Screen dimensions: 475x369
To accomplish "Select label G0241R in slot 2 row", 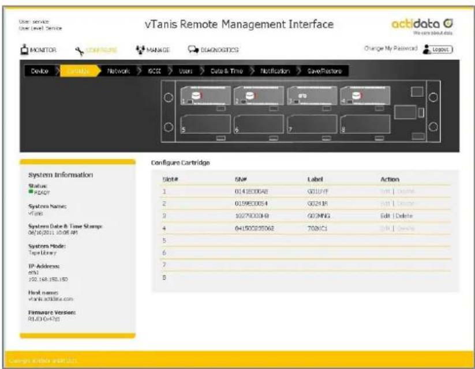I will coord(317,204).
